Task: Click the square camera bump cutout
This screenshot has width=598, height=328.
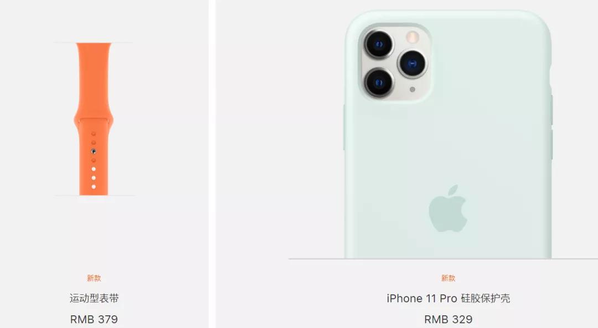Action: [x=395, y=63]
